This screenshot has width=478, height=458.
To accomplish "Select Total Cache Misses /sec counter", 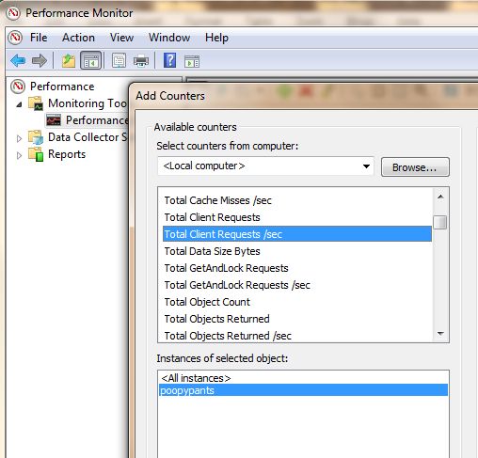I will pos(297,200).
